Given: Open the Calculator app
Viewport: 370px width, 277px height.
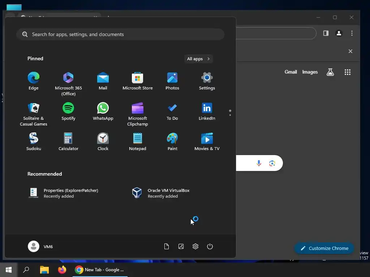Looking at the screenshot, I should (68, 142).
